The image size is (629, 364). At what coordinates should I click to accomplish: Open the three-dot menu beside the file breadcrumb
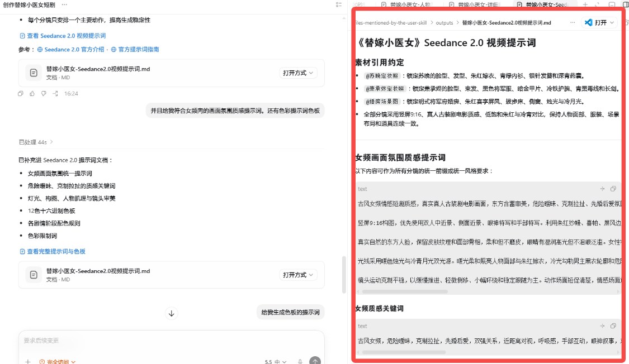[x=573, y=23]
